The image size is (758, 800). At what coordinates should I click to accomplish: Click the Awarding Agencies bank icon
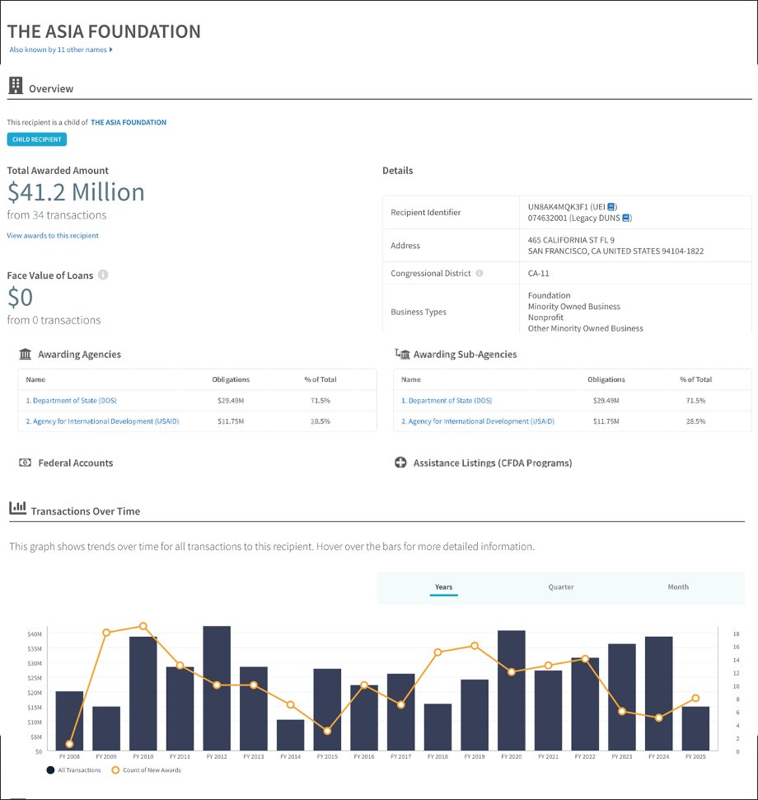click(26, 354)
